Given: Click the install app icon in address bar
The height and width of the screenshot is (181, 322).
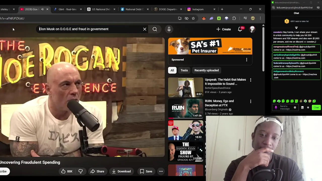Looking at the screenshot, I should (180, 18).
